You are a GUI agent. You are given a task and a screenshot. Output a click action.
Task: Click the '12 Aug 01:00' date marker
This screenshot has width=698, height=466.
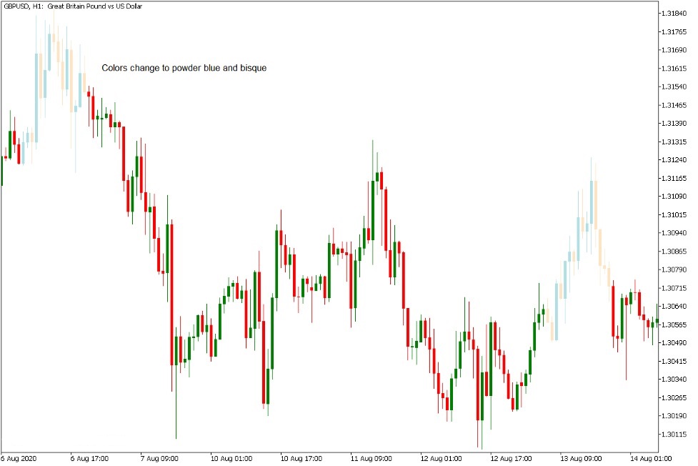click(x=441, y=458)
